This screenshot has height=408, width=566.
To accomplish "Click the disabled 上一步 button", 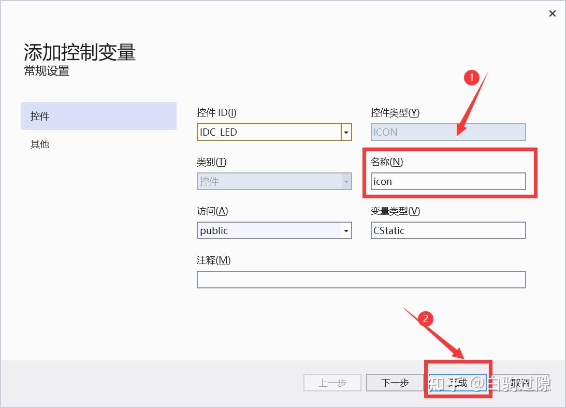I will 332,383.
